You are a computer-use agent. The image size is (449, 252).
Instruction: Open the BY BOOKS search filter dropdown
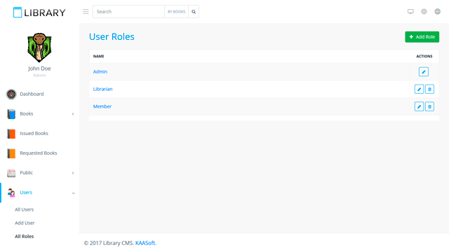(176, 12)
